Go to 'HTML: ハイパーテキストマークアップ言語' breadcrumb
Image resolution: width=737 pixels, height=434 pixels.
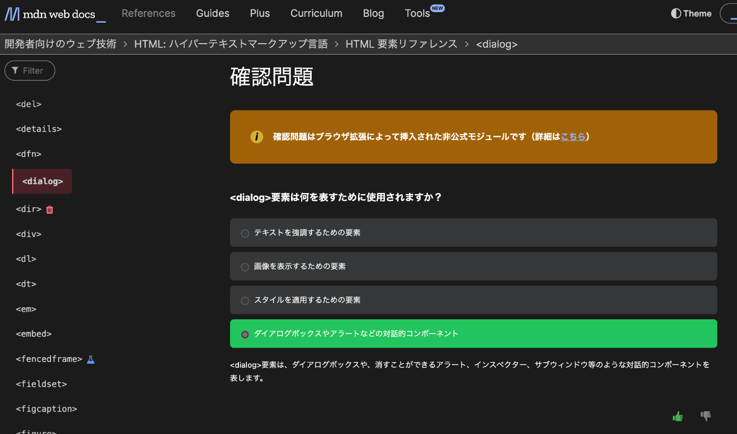point(231,44)
